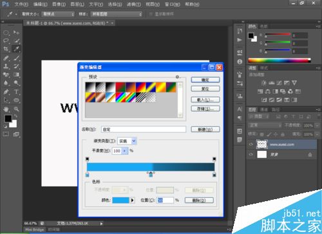The width and height of the screenshot is (322, 234).
Task: Open the layer fill 100% arrow
Action: [317, 134]
